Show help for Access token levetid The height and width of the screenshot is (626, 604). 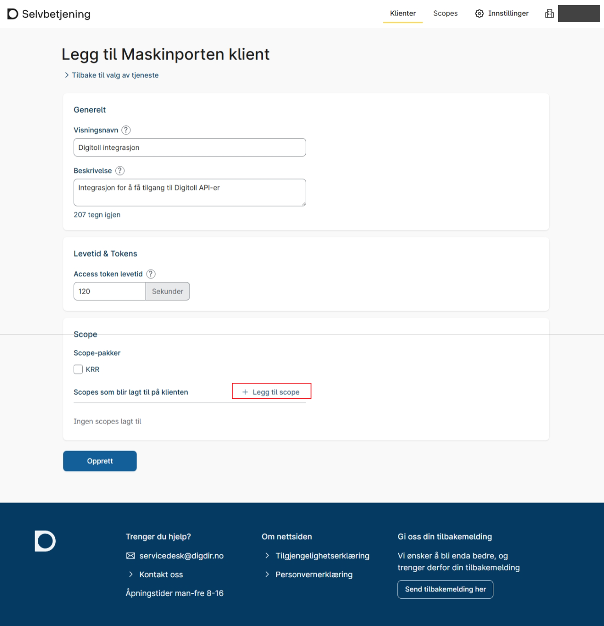151,274
